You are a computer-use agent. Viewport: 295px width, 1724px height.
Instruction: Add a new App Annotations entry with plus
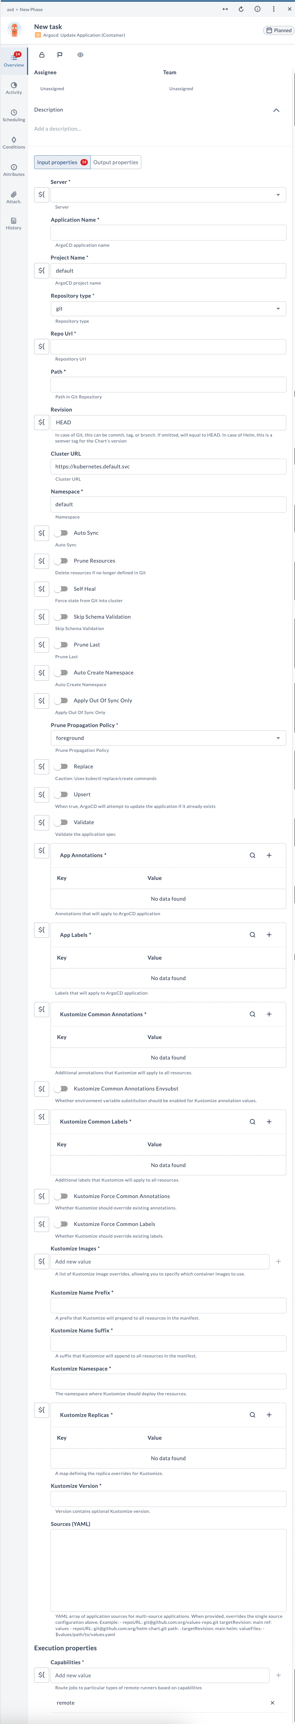(x=269, y=855)
